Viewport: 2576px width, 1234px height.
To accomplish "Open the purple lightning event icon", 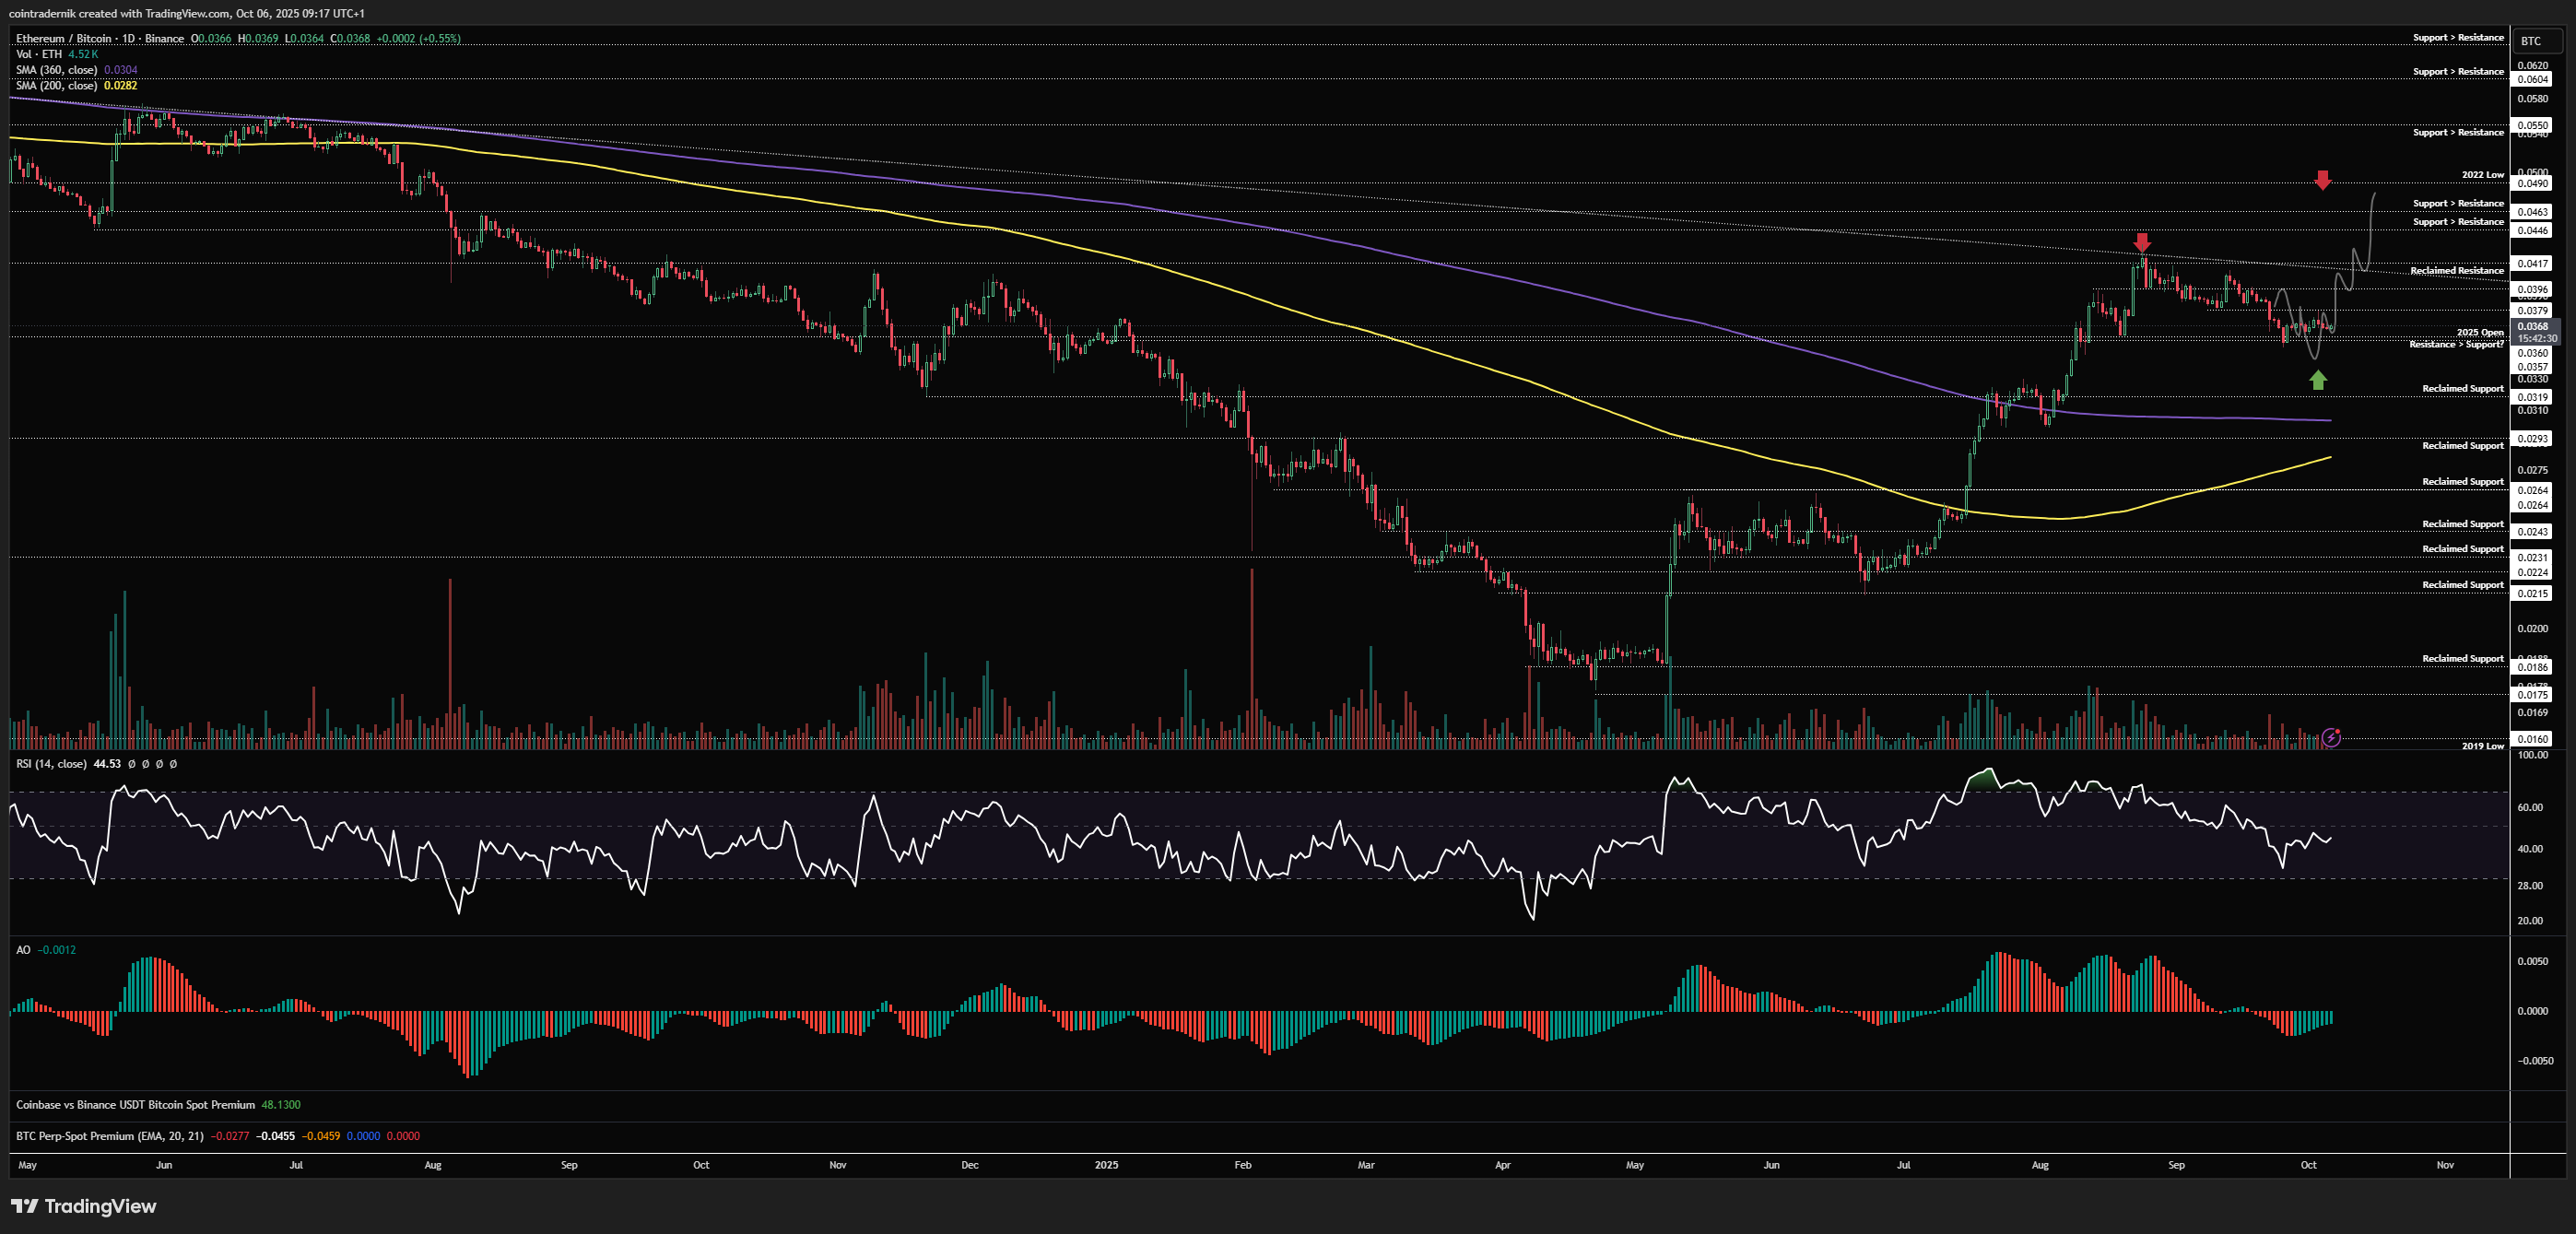I will tap(2331, 738).
